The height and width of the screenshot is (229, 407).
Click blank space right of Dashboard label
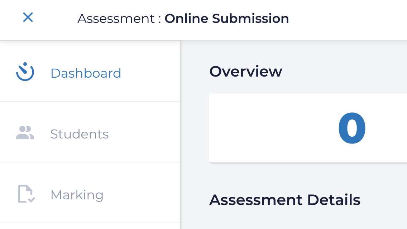pyautogui.click(x=150, y=73)
